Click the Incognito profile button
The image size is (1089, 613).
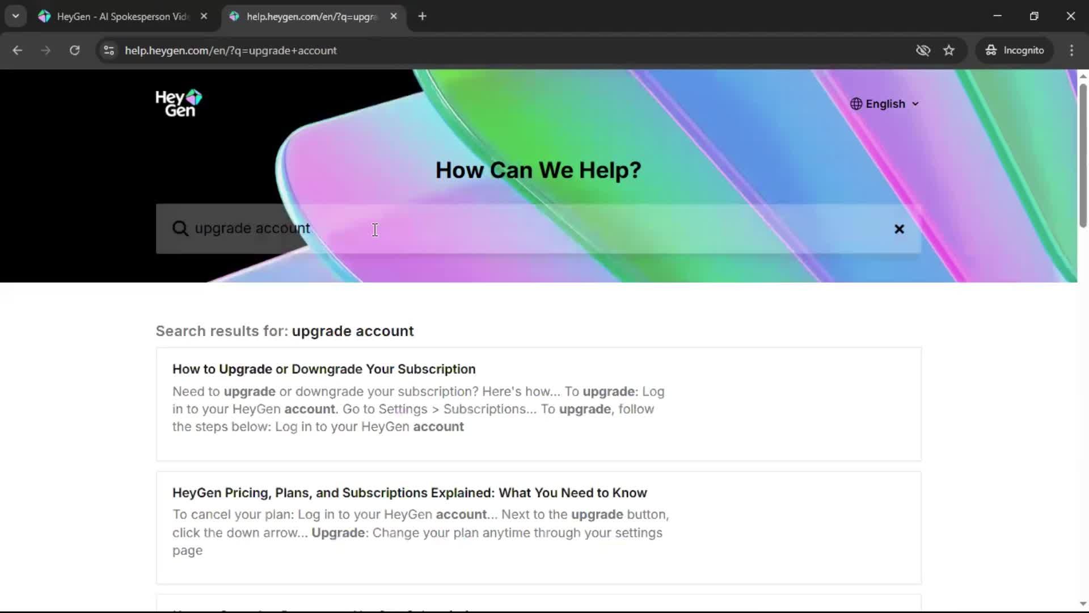1015,51
